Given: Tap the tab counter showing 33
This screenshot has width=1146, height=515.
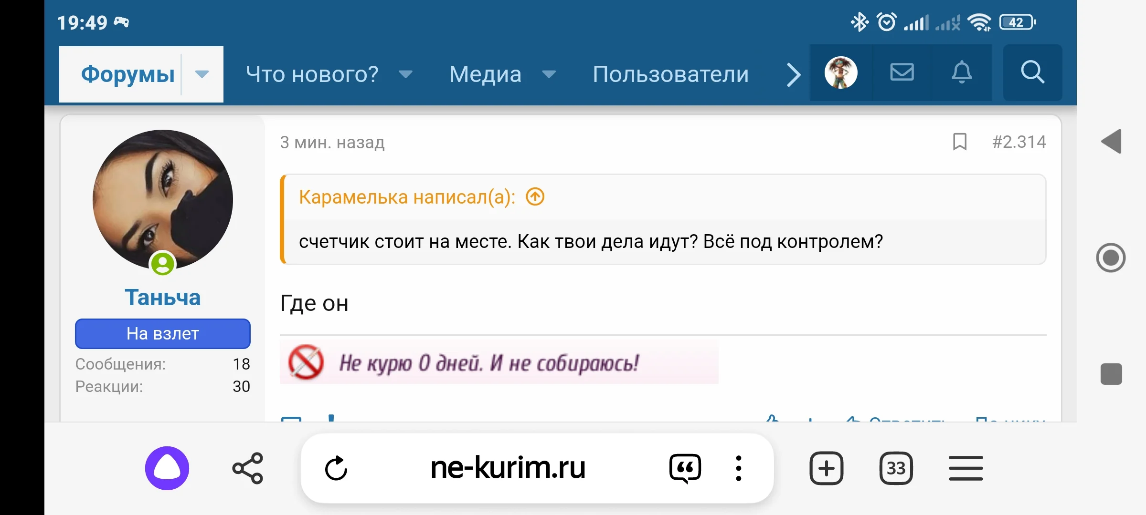Looking at the screenshot, I should point(896,468).
